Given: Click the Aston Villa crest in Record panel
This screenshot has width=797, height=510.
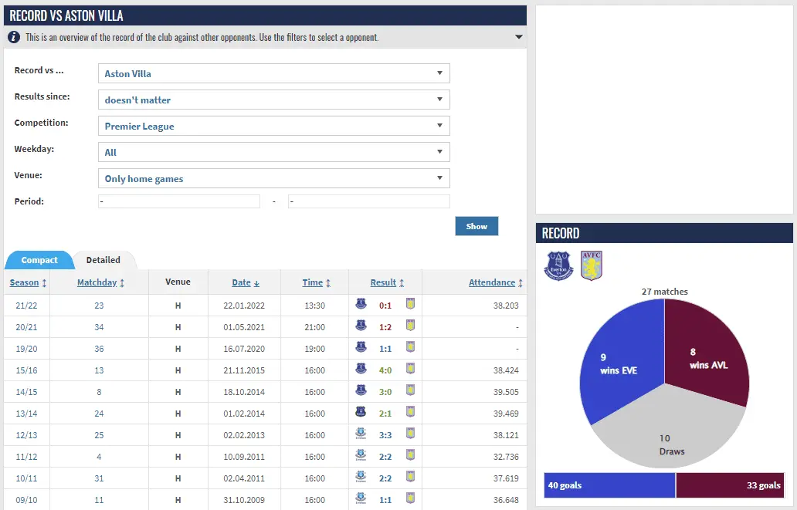Looking at the screenshot, I should [x=592, y=265].
